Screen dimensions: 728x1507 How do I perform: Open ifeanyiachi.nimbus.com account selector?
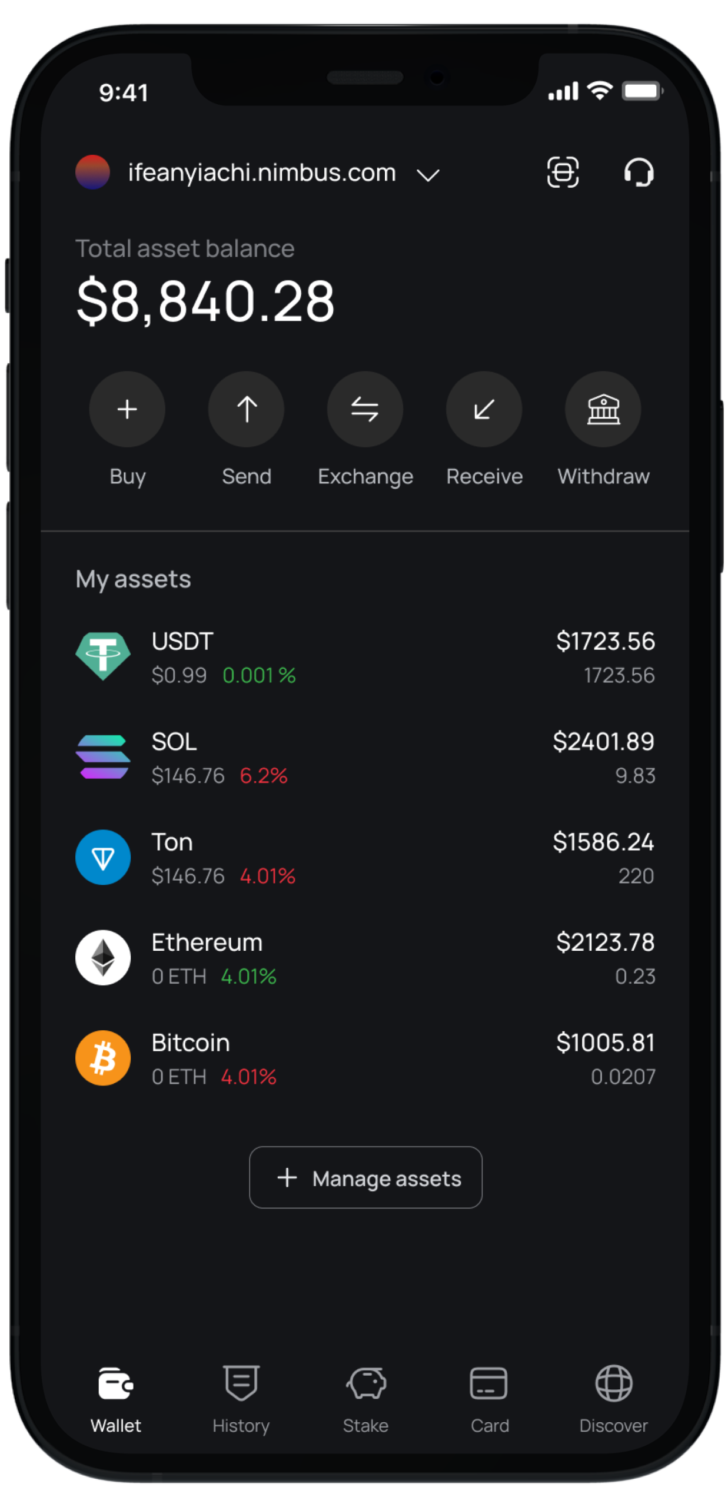click(262, 173)
